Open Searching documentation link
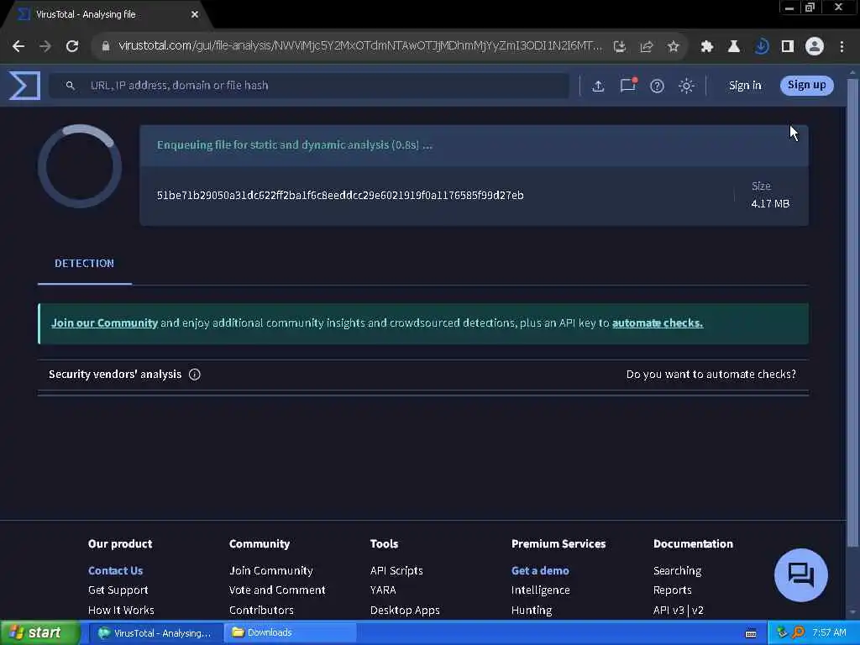The width and height of the screenshot is (860, 645). tap(678, 570)
